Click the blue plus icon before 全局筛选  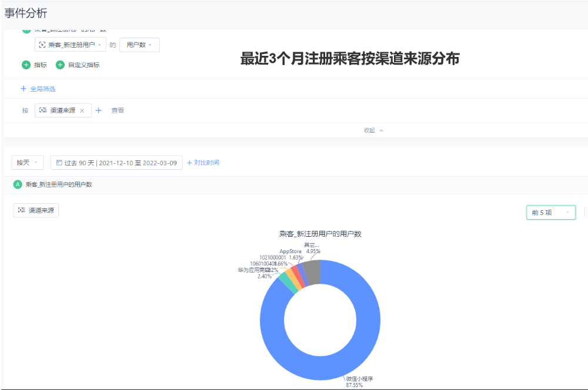coord(24,89)
